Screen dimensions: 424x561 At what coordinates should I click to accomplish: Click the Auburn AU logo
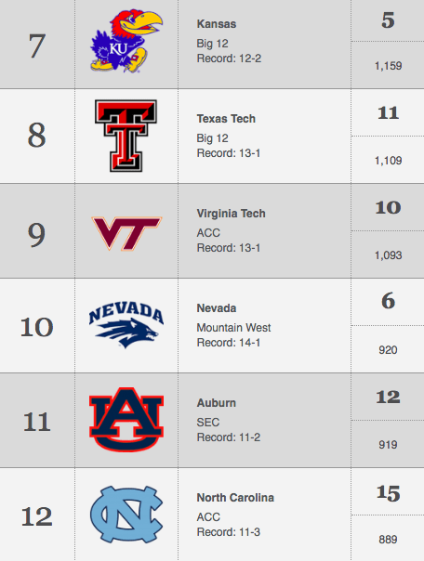(126, 419)
